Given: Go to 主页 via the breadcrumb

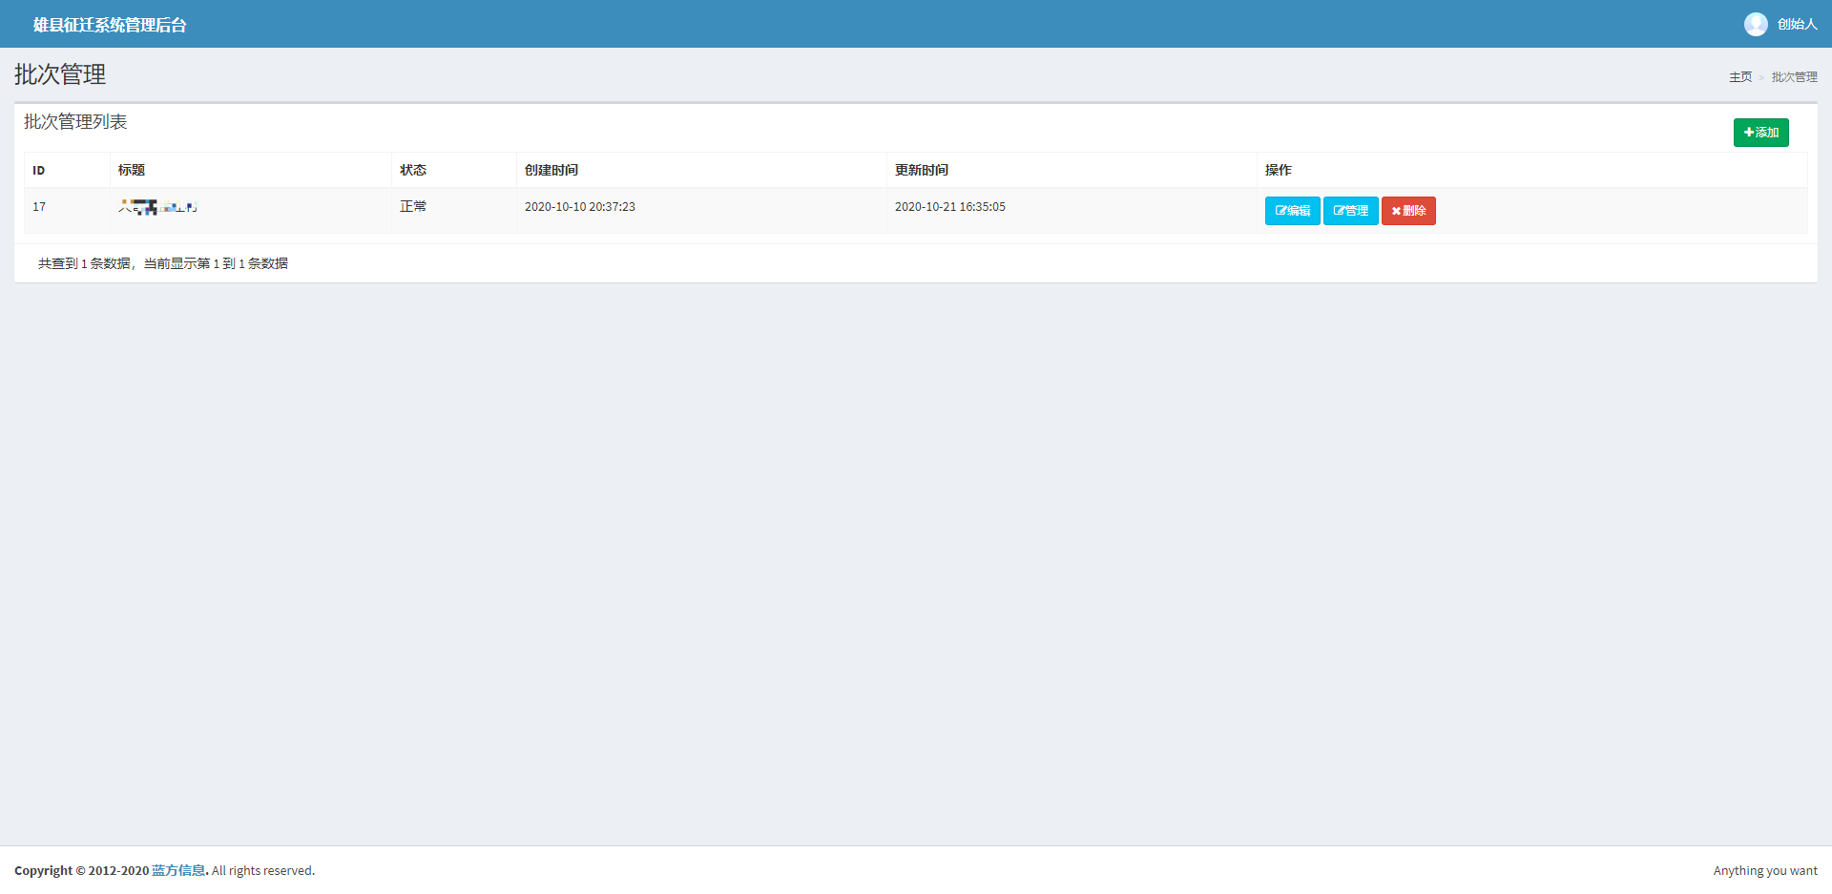Looking at the screenshot, I should point(1739,77).
